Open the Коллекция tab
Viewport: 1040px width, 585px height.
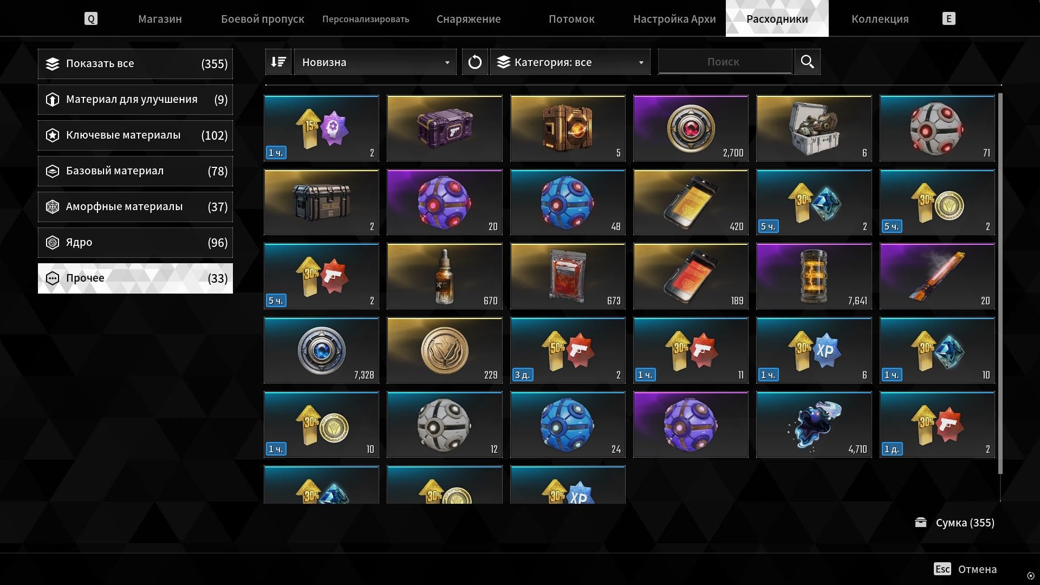(880, 19)
